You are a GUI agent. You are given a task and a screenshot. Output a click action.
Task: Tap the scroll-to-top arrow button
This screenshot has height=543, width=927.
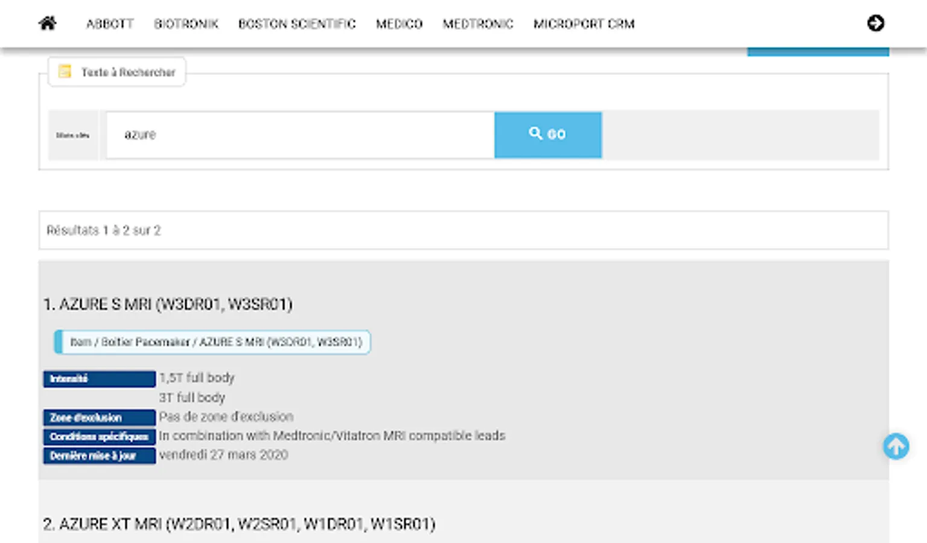point(896,446)
